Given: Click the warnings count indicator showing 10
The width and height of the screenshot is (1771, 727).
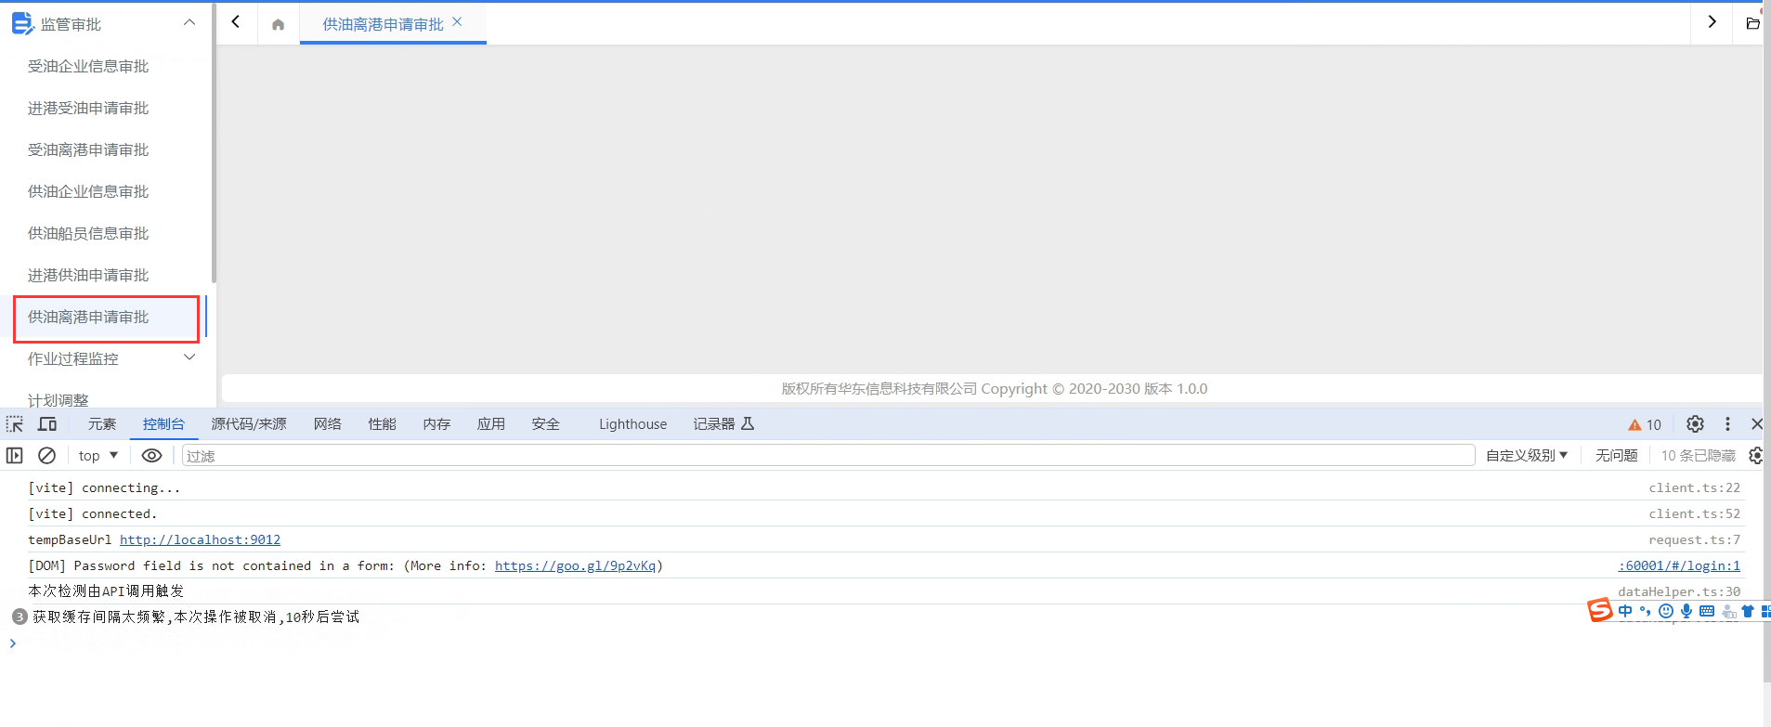Looking at the screenshot, I should [1645, 425].
